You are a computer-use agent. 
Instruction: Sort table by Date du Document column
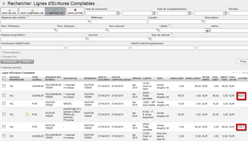pos(104,78)
